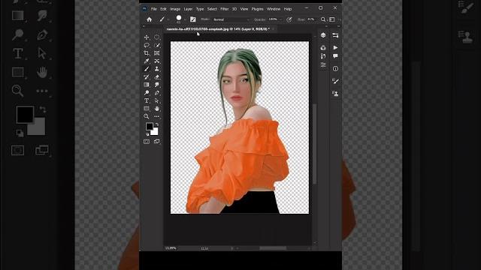Reset default foreground and background colors

147,134
